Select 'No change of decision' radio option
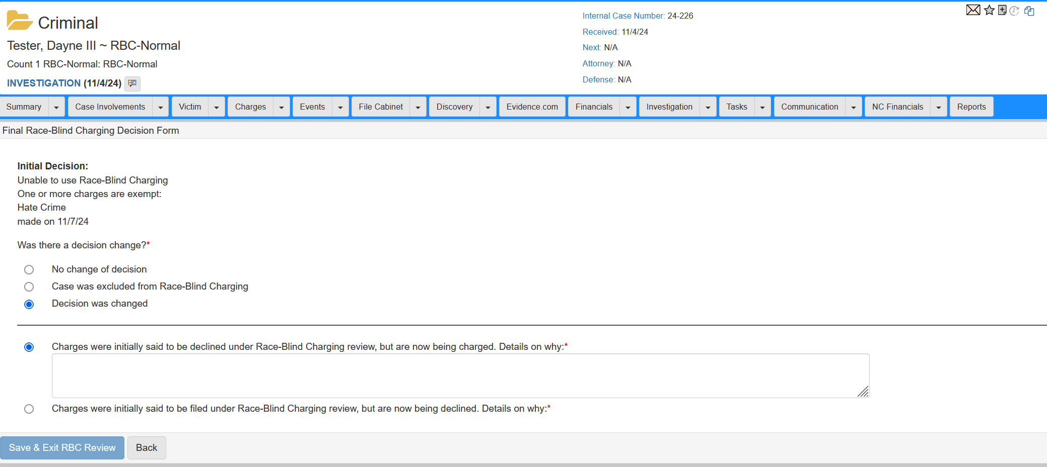 pos(29,270)
